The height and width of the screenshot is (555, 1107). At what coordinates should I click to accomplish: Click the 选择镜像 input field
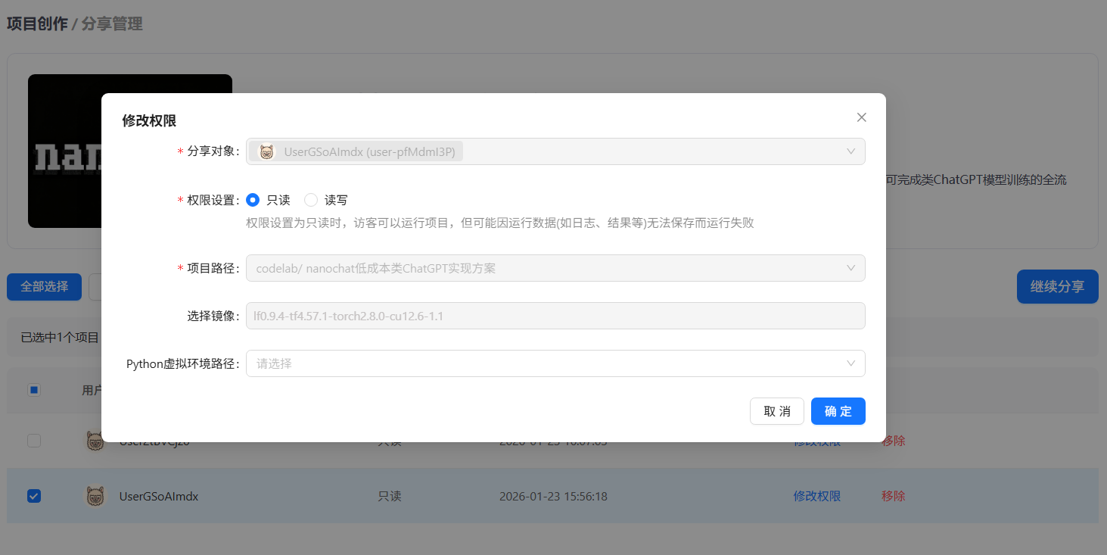(555, 316)
